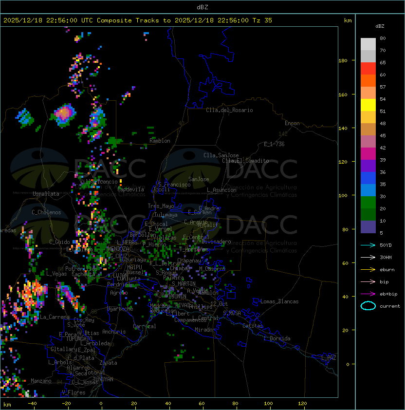Click the 'TUPUNGATO' map label
The width and height of the screenshot is (405, 410).
(x=79, y=338)
